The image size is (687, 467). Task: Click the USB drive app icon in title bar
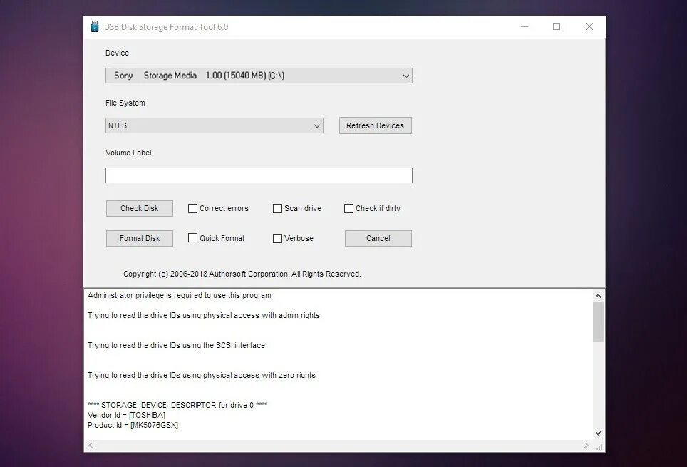pyautogui.click(x=95, y=27)
